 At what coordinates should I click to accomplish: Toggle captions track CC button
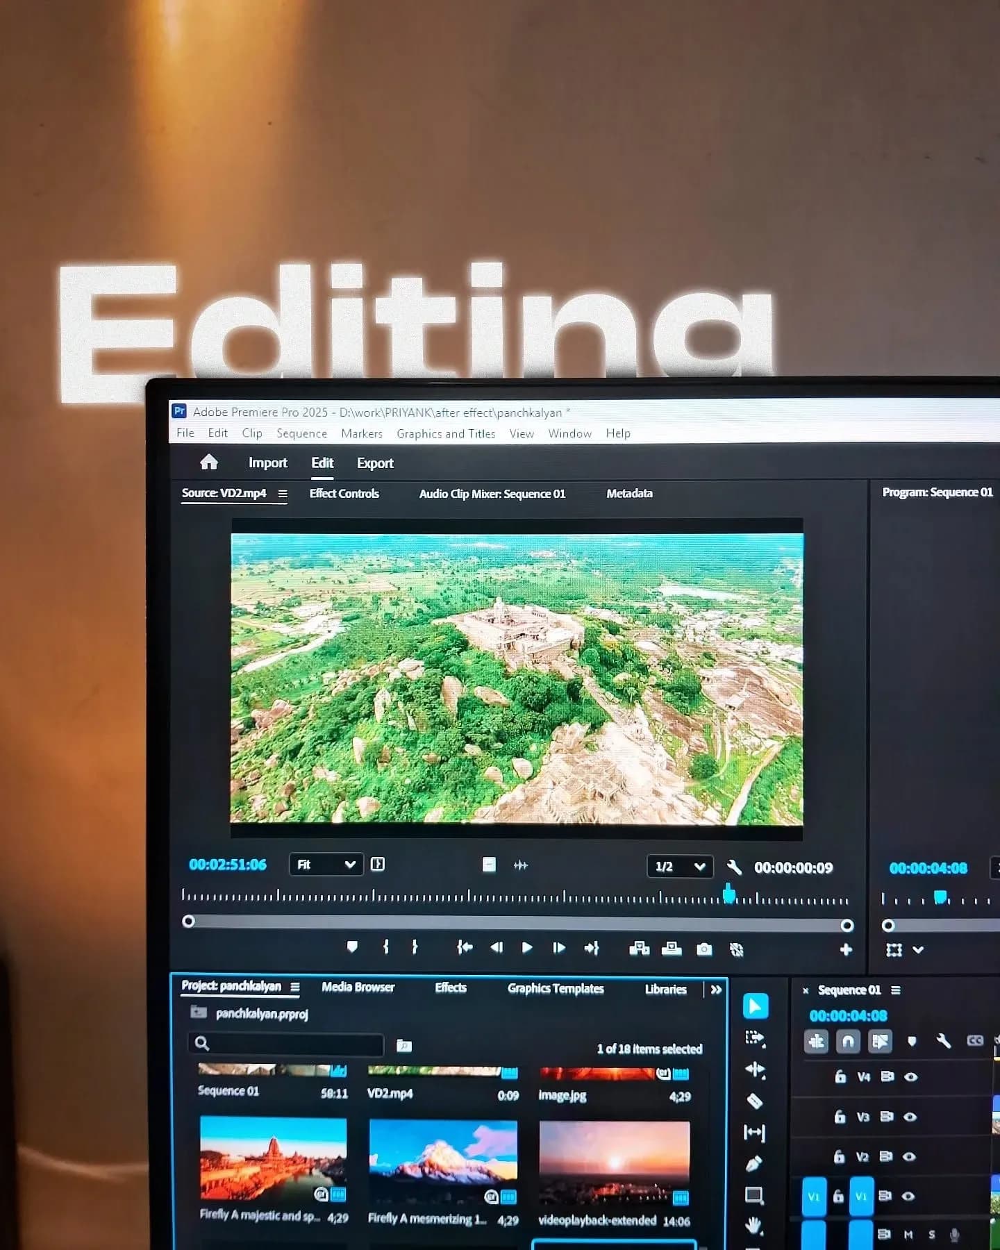pyautogui.click(x=975, y=1040)
